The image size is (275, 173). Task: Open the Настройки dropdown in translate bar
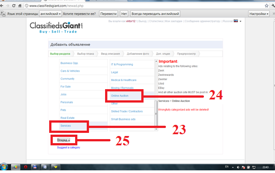point(259,14)
